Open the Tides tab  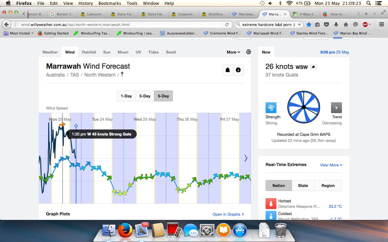click(x=153, y=52)
